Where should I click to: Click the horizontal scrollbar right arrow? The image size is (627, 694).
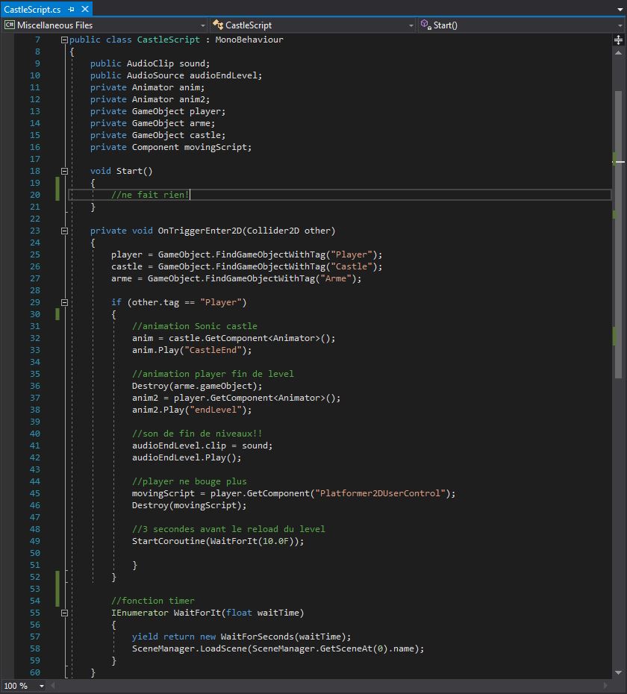606,686
